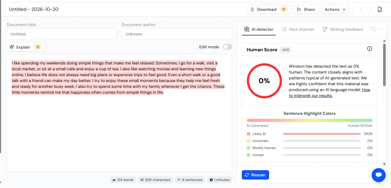Click the Share button
This screenshot has height=188, width=391.
click(x=306, y=9)
